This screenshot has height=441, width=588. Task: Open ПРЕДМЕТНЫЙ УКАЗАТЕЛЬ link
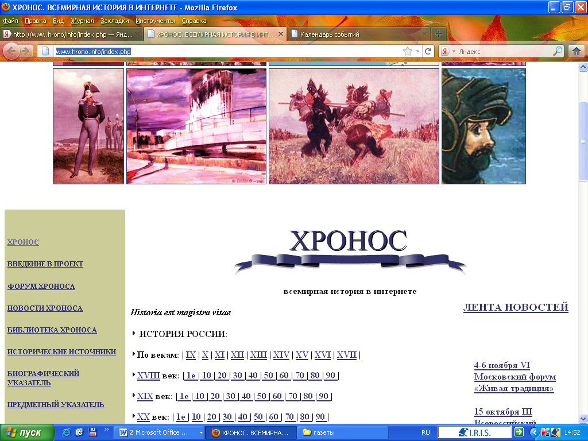pyautogui.click(x=56, y=404)
